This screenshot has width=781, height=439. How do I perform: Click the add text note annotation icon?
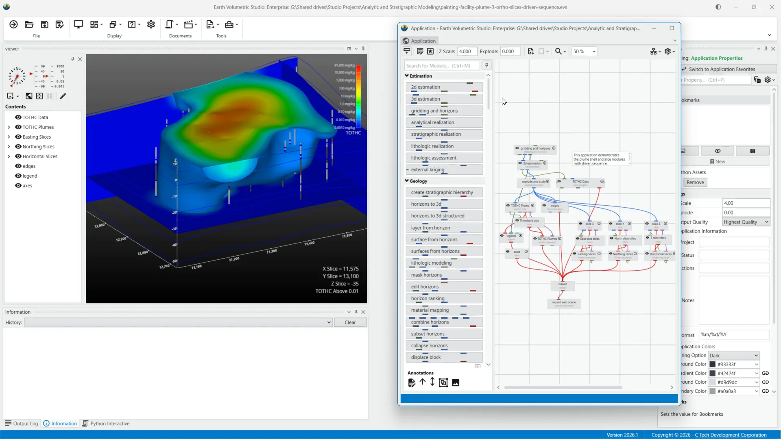412,382
